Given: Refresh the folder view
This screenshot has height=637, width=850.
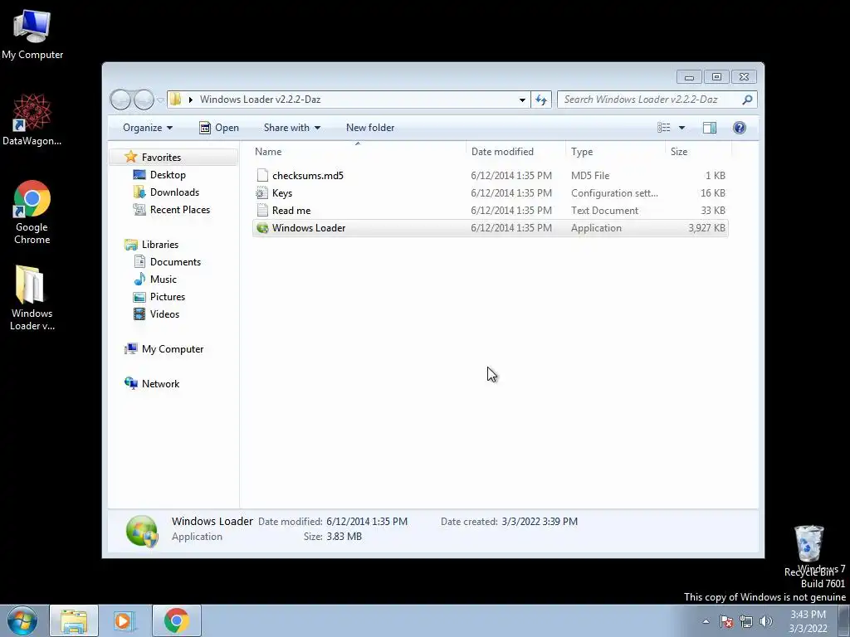Looking at the screenshot, I should point(541,100).
